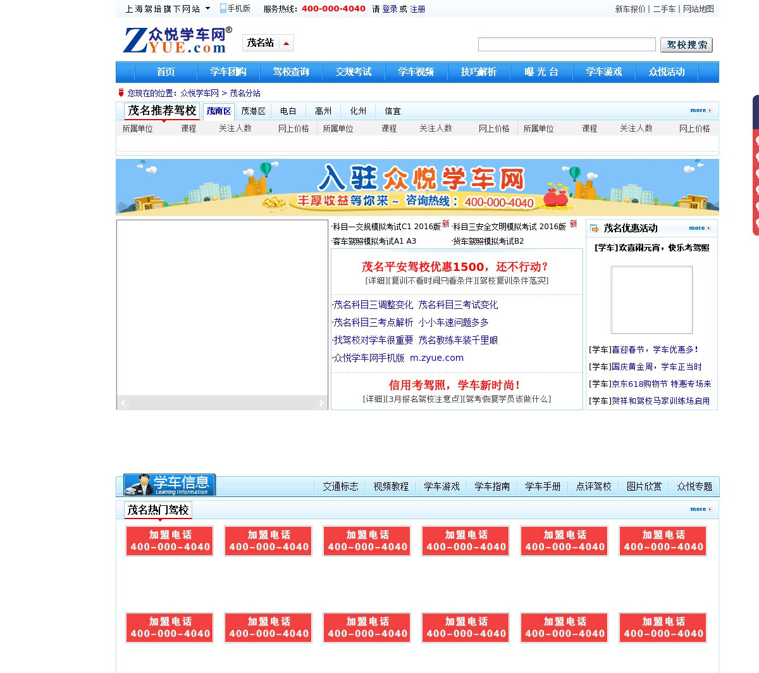Open the 网站地图 sitemap link
The image size is (759, 673).
click(x=698, y=9)
